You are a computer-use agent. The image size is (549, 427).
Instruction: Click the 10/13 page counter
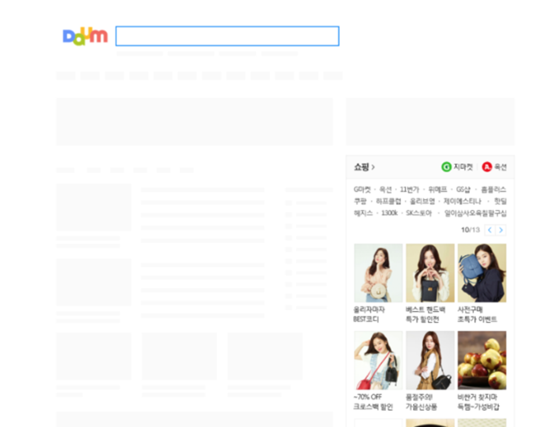470,230
